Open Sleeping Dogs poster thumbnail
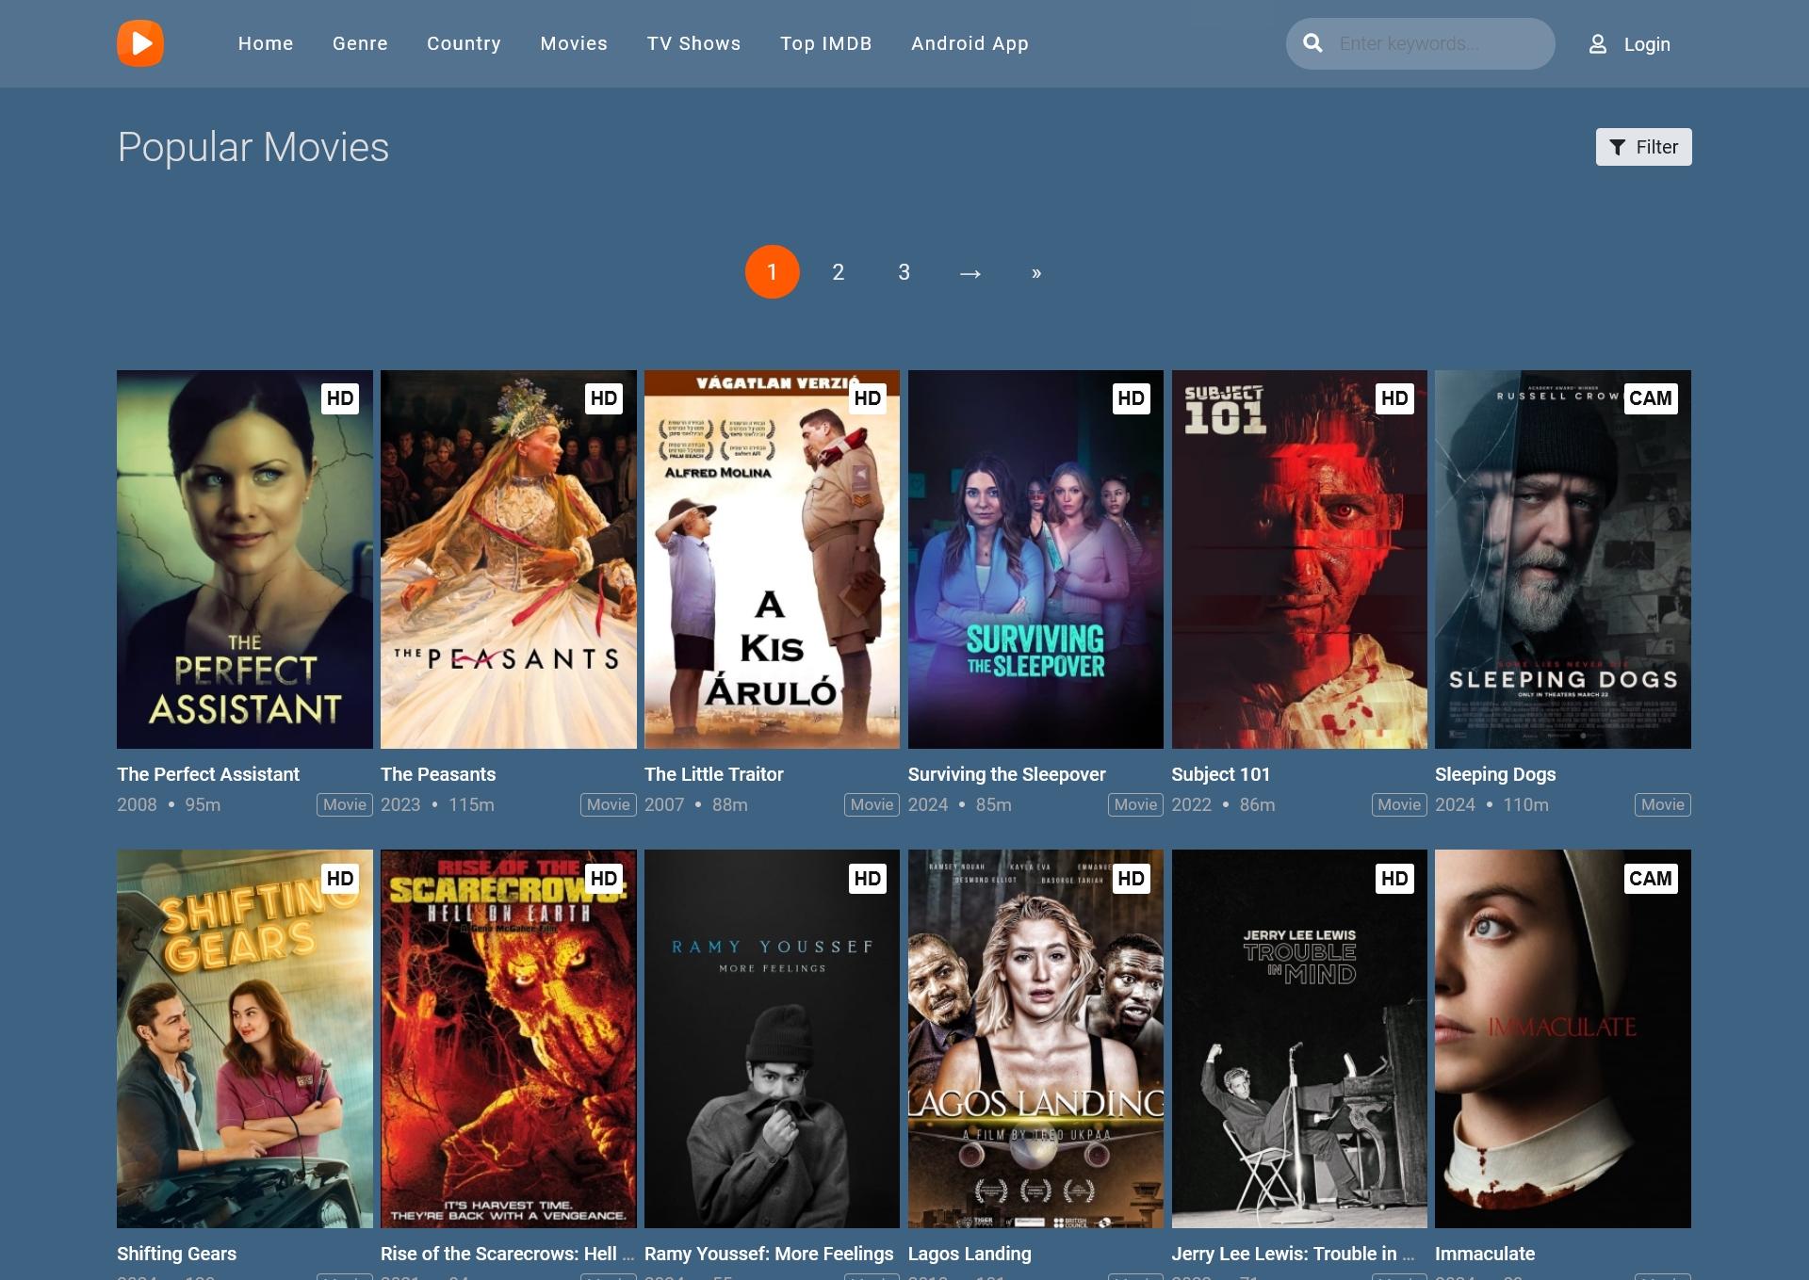The image size is (1809, 1280). coord(1563,559)
